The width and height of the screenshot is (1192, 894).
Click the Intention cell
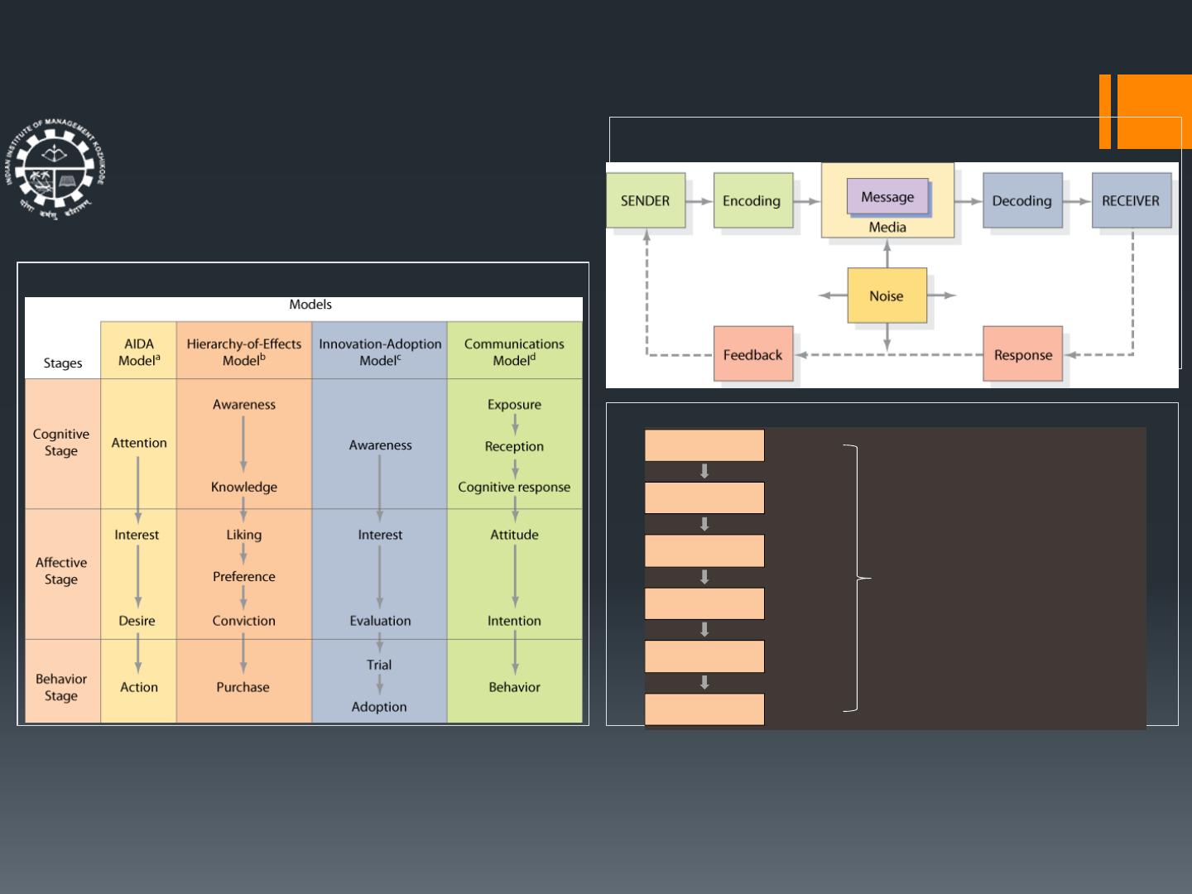[x=514, y=621]
